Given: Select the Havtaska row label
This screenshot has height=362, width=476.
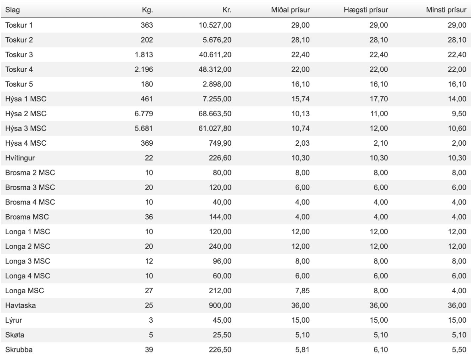Looking at the screenshot, I should click(x=20, y=305).
